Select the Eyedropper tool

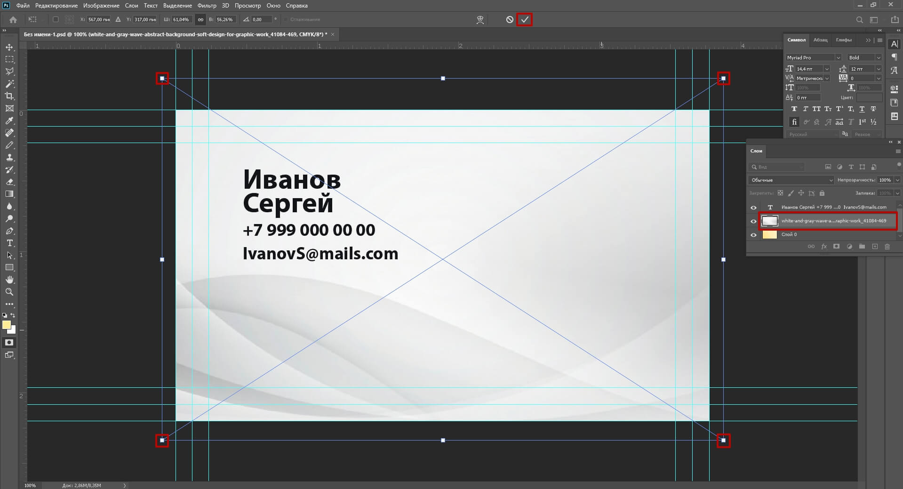pos(9,120)
